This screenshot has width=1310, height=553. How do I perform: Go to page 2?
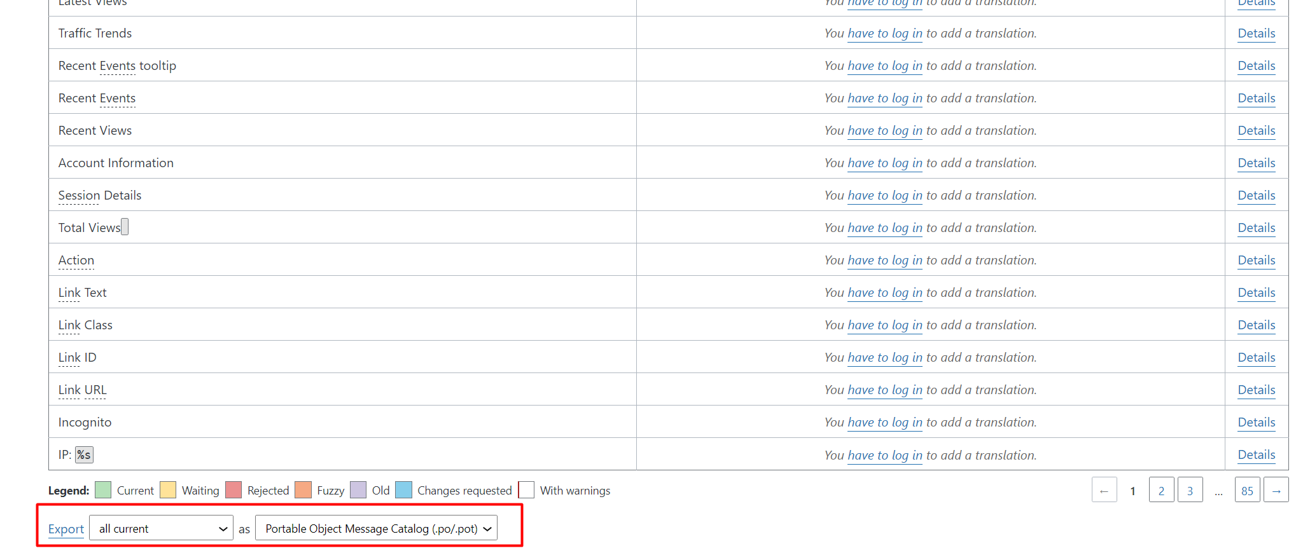pos(1161,490)
